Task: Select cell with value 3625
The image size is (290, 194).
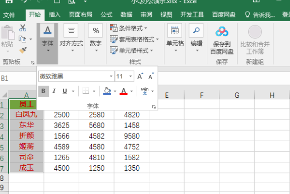Action: [62, 125]
